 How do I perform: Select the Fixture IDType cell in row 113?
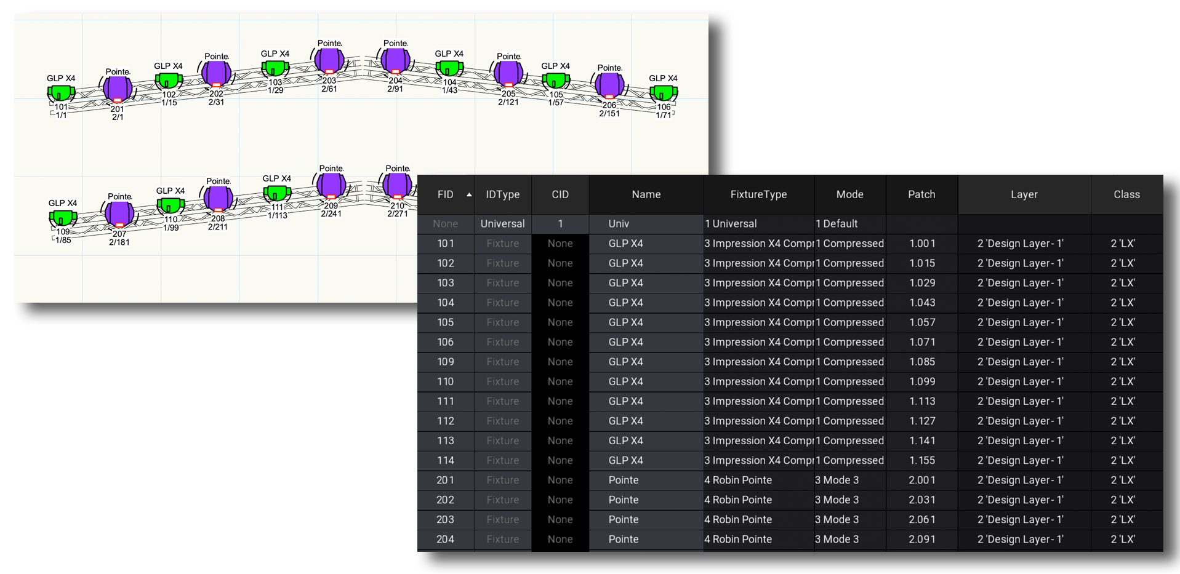[503, 440]
